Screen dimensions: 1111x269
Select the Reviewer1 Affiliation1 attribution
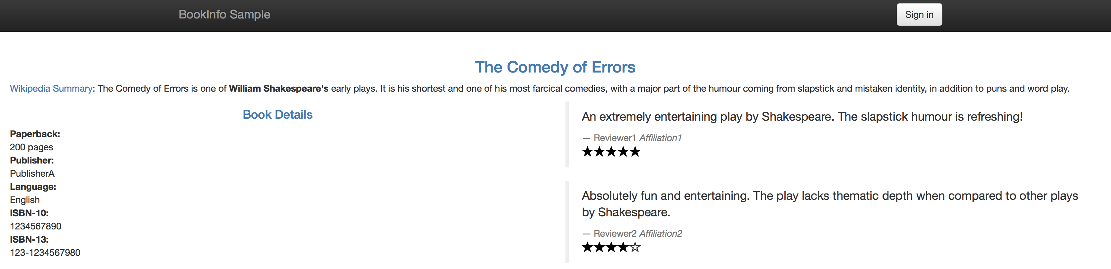click(632, 138)
